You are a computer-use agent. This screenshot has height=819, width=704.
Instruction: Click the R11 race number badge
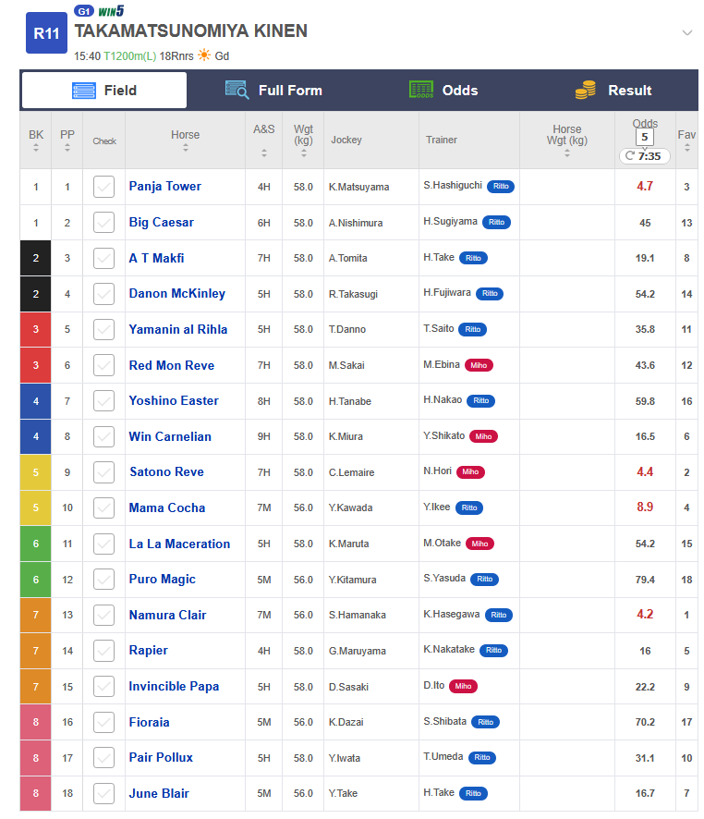click(x=46, y=33)
